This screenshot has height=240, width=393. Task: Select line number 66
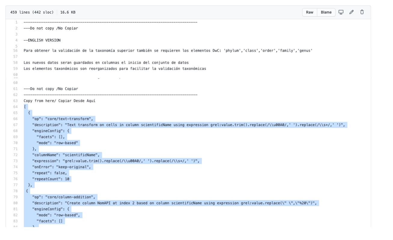click(16, 119)
